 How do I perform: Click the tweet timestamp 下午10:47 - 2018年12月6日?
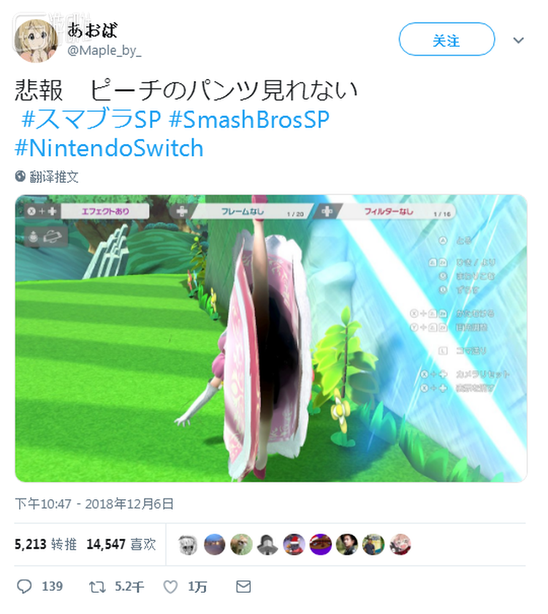point(94,504)
